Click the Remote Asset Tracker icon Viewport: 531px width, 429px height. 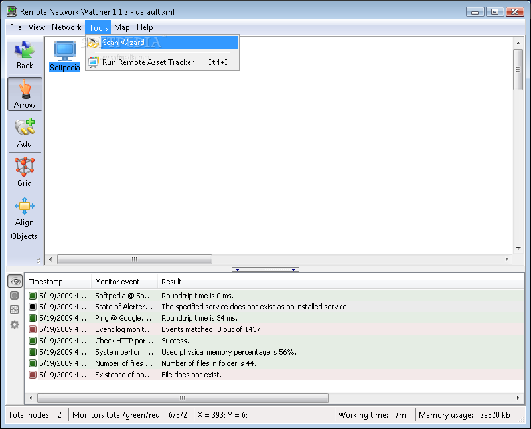tap(93, 62)
